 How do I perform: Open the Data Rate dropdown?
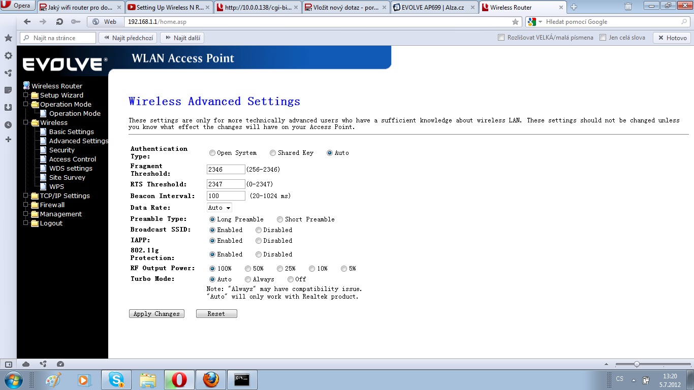pos(219,208)
